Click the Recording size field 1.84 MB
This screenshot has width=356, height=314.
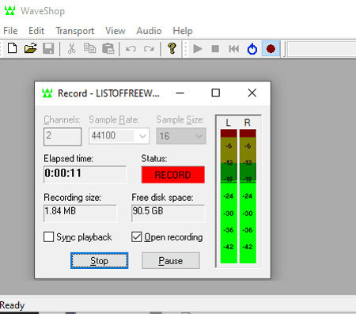pyautogui.click(x=80, y=214)
